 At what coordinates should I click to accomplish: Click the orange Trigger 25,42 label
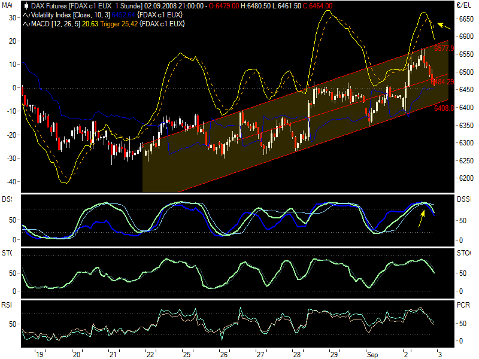point(119,24)
